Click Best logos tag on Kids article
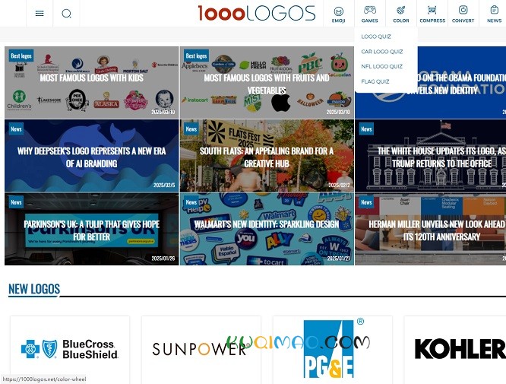The width and height of the screenshot is (506, 384). pyautogui.click(x=21, y=56)
